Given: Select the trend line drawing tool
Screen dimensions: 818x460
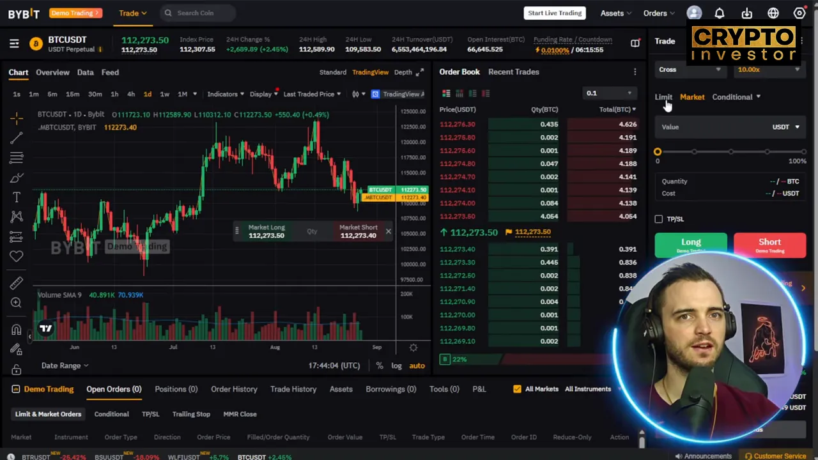Looking at the screenshot, I should [17, 137].
